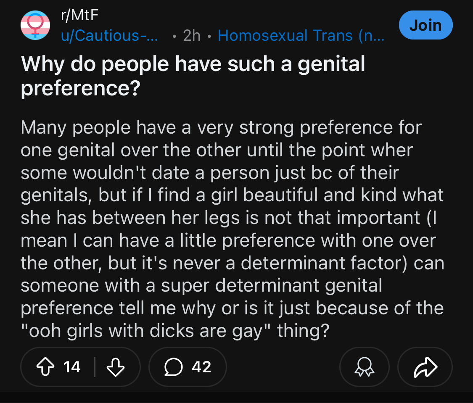Downvote this post
Image resolution: width=473 pixels, height=403 pixels.
tap(116, 367)
